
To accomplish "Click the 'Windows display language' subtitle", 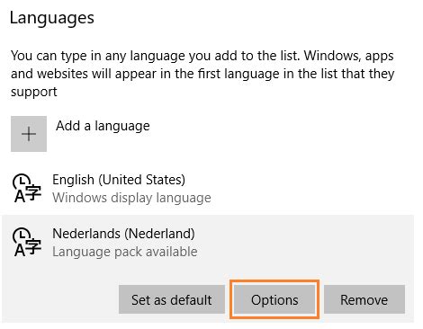I will click(x=131, y=198).
